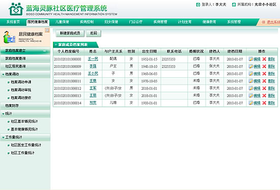Open 社区居民查询 in the sidebar
280x190 pixels.
click(x=25, y=67)
